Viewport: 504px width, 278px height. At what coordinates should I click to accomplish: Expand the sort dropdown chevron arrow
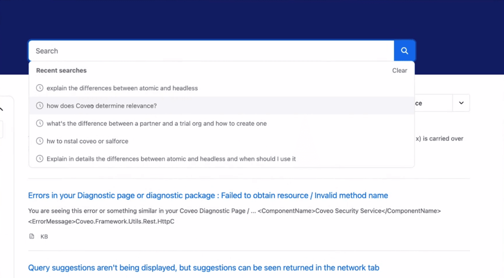pyautogui.click(x=461, y=103)
